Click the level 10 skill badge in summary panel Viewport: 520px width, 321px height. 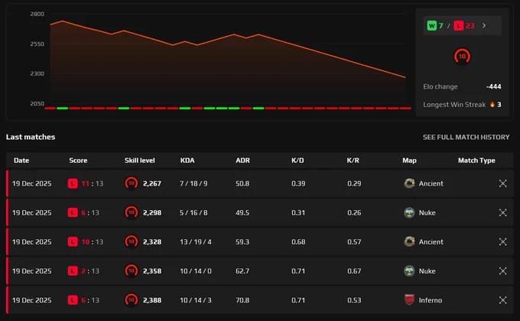(462, 57)
